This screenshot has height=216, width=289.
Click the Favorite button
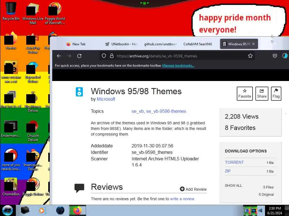click(x=245, y=93)
